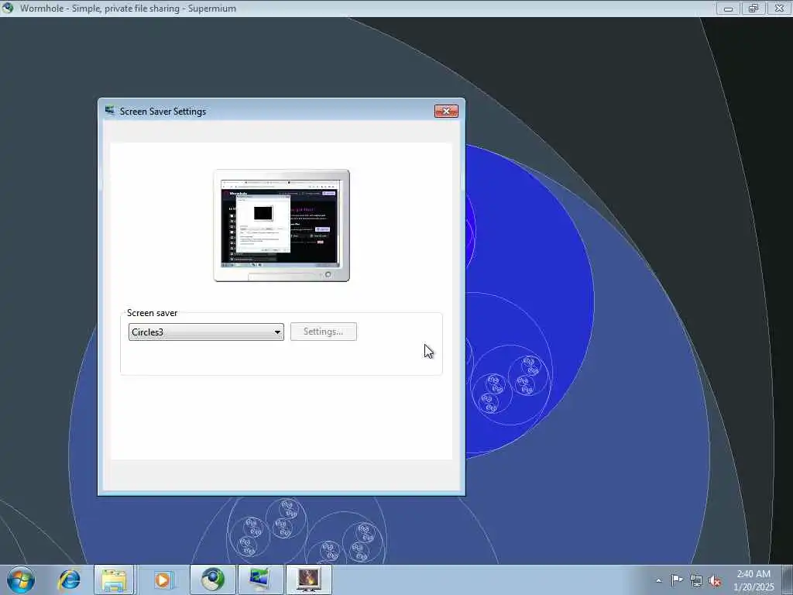Close the Screen Saver Settings dialog

446,111
